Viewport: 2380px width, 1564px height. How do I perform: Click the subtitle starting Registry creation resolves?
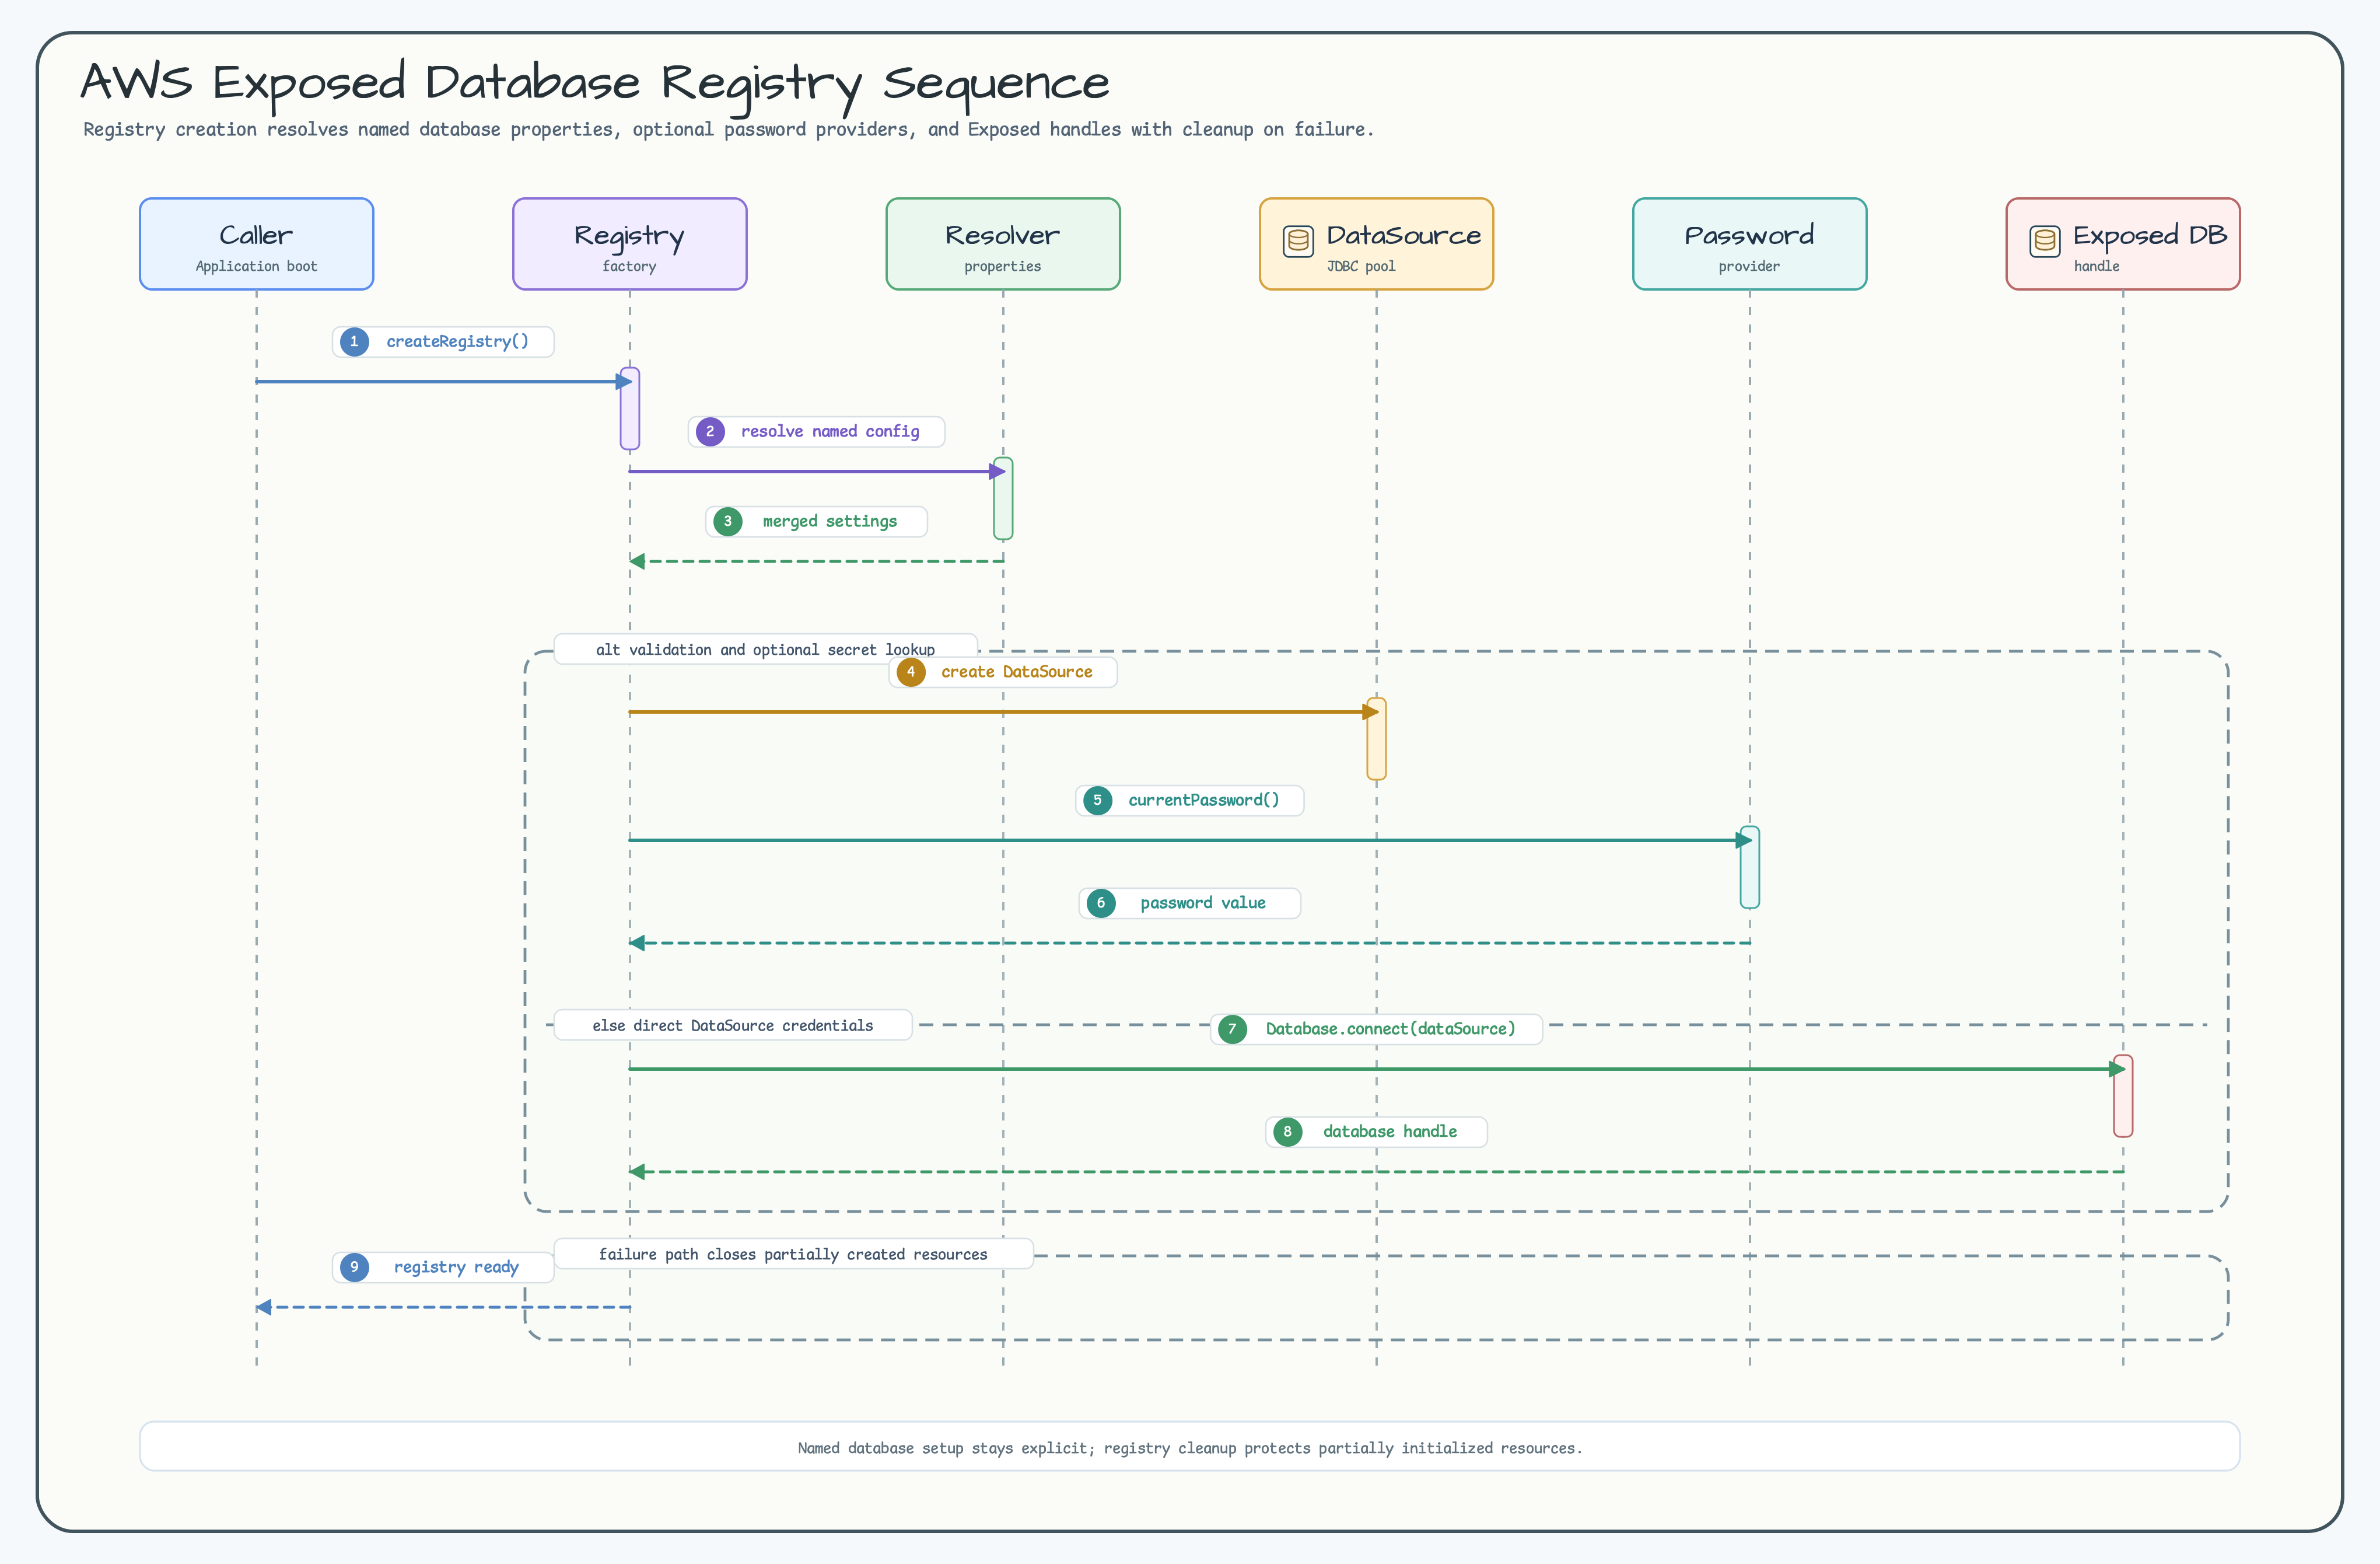point(729,130)
